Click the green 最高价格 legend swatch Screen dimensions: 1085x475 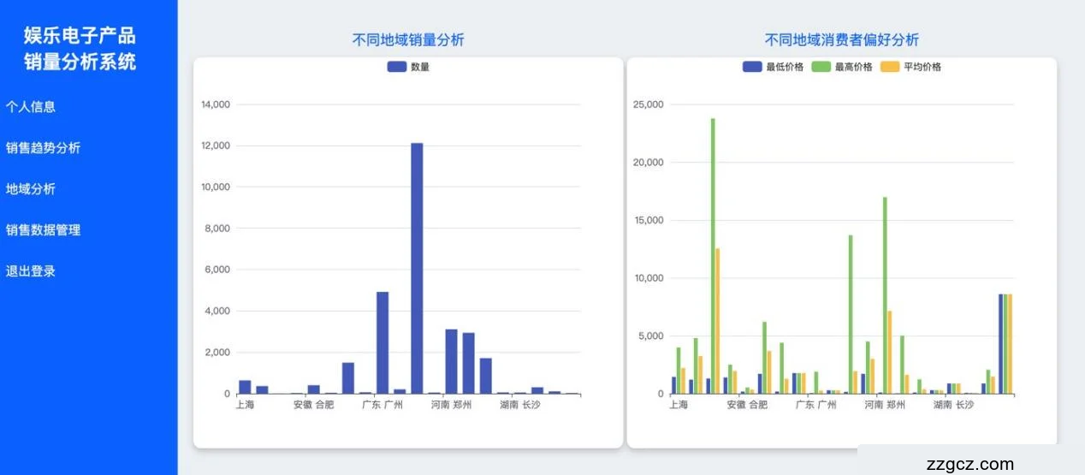(821, 67)
